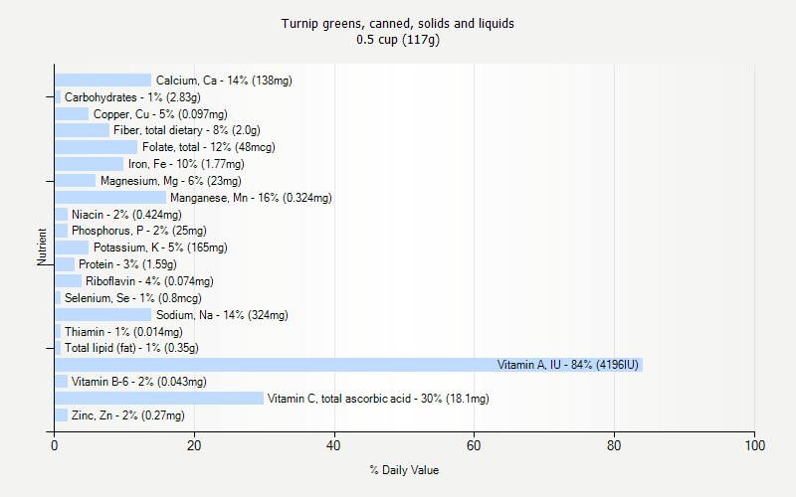The width and height of the screenshot is (796, 497).
Task: Select the 'Potassium, K - 5% (165mg)' label
Action: (x=160, y=248)
